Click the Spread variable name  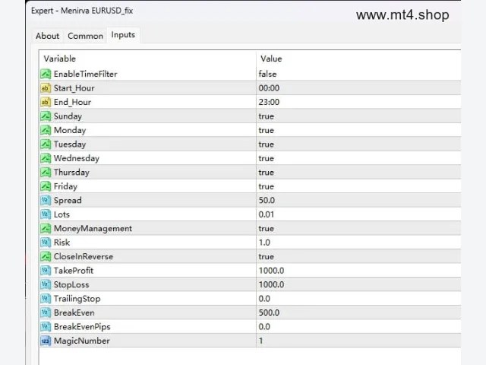pyautogui.click(x=68, y=201)
